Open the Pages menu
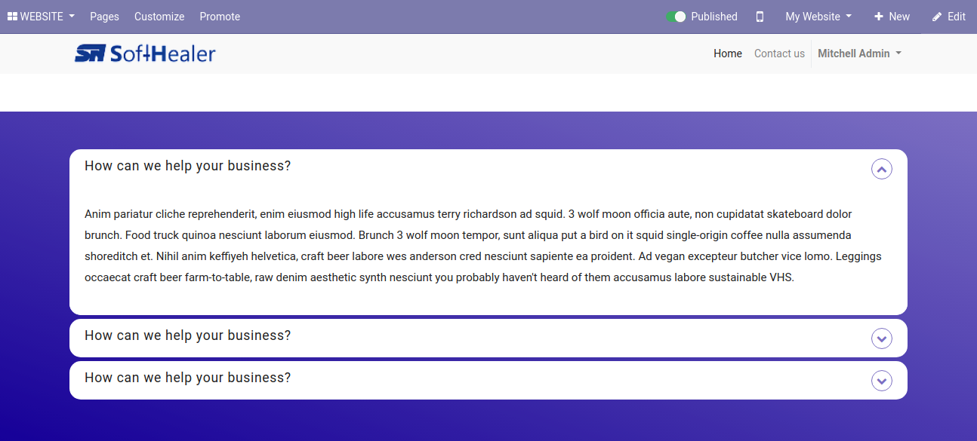The width and height of the screenshot is (977, 441). [x=104, y=17]
